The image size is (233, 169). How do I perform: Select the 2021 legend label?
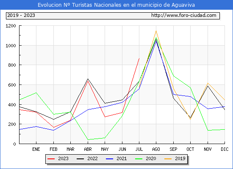[122, 158]
